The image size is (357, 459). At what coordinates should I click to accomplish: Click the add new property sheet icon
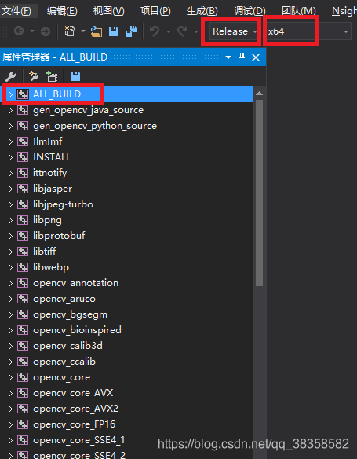click(33, 76)
